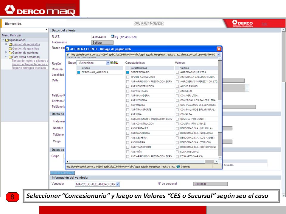The height and width of the screenshot is (214, 286).
Task: Open Gestion de garantias link
Action: tap(26, 48)
